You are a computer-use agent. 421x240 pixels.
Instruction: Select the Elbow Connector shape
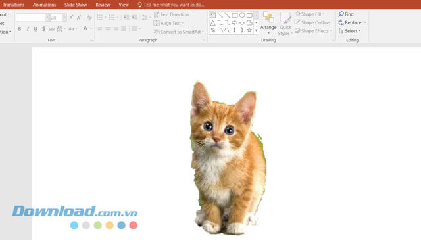click(220, 23)
